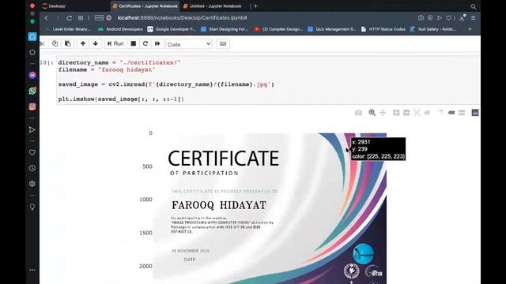Viewport: 506px width, 284px height.
Task: Zoom out on the plot
Action: [406, 112]
